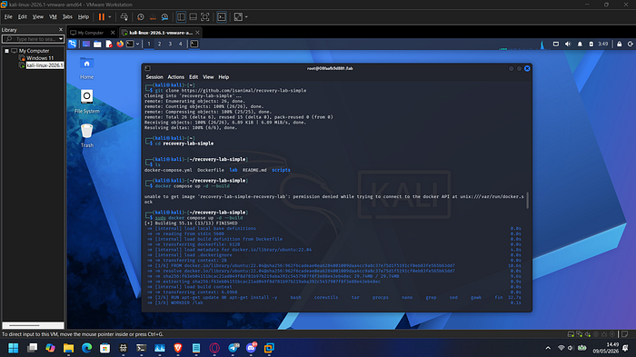The width and height of the screenshot is (636, 357).
Task: Open the snapshot manager icon
Action: 164,17
